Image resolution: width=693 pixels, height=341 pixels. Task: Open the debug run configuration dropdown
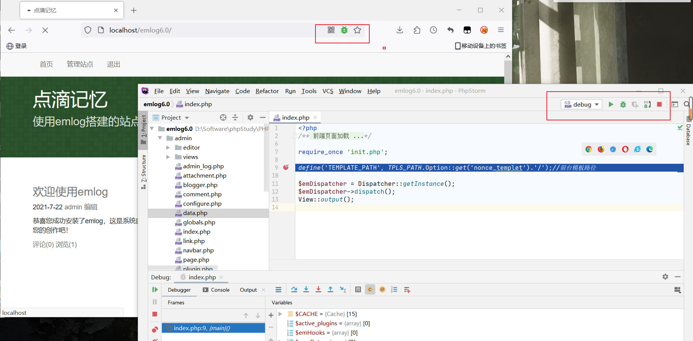coord(582,104)
